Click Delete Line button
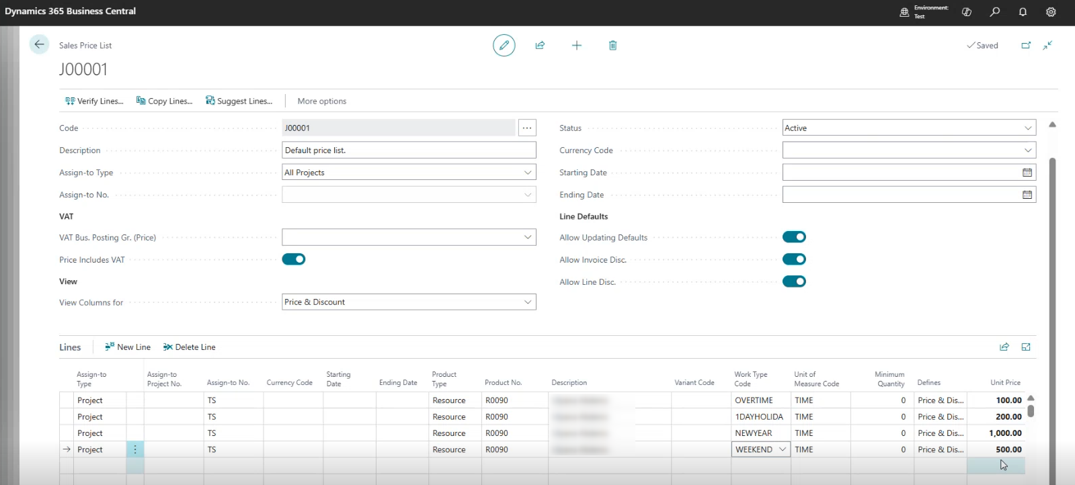1075x485 pixels. click(189, 347)
